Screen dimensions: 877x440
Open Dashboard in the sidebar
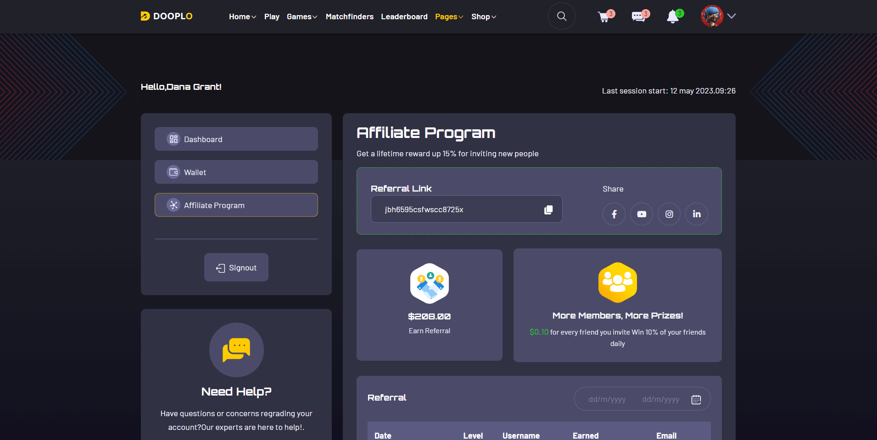(x=236, y=139)
